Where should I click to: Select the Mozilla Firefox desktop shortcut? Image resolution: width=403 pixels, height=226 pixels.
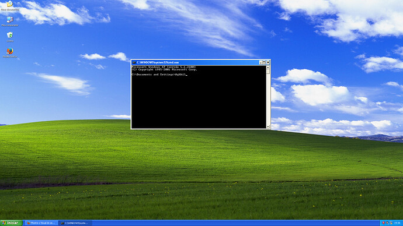(10, 52)
